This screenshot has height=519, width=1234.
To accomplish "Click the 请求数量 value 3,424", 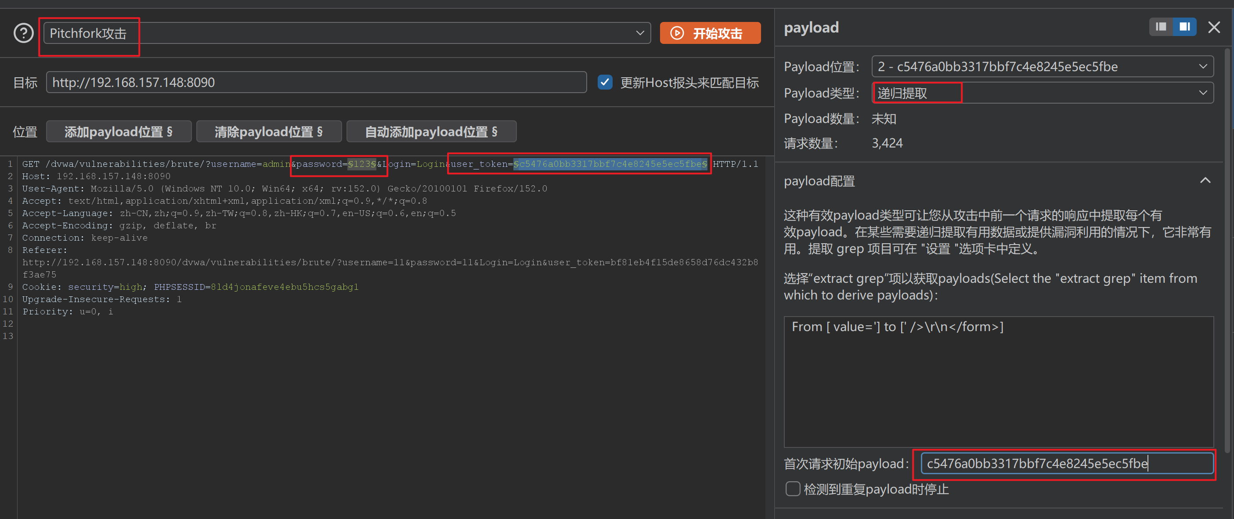I will 887,143.
